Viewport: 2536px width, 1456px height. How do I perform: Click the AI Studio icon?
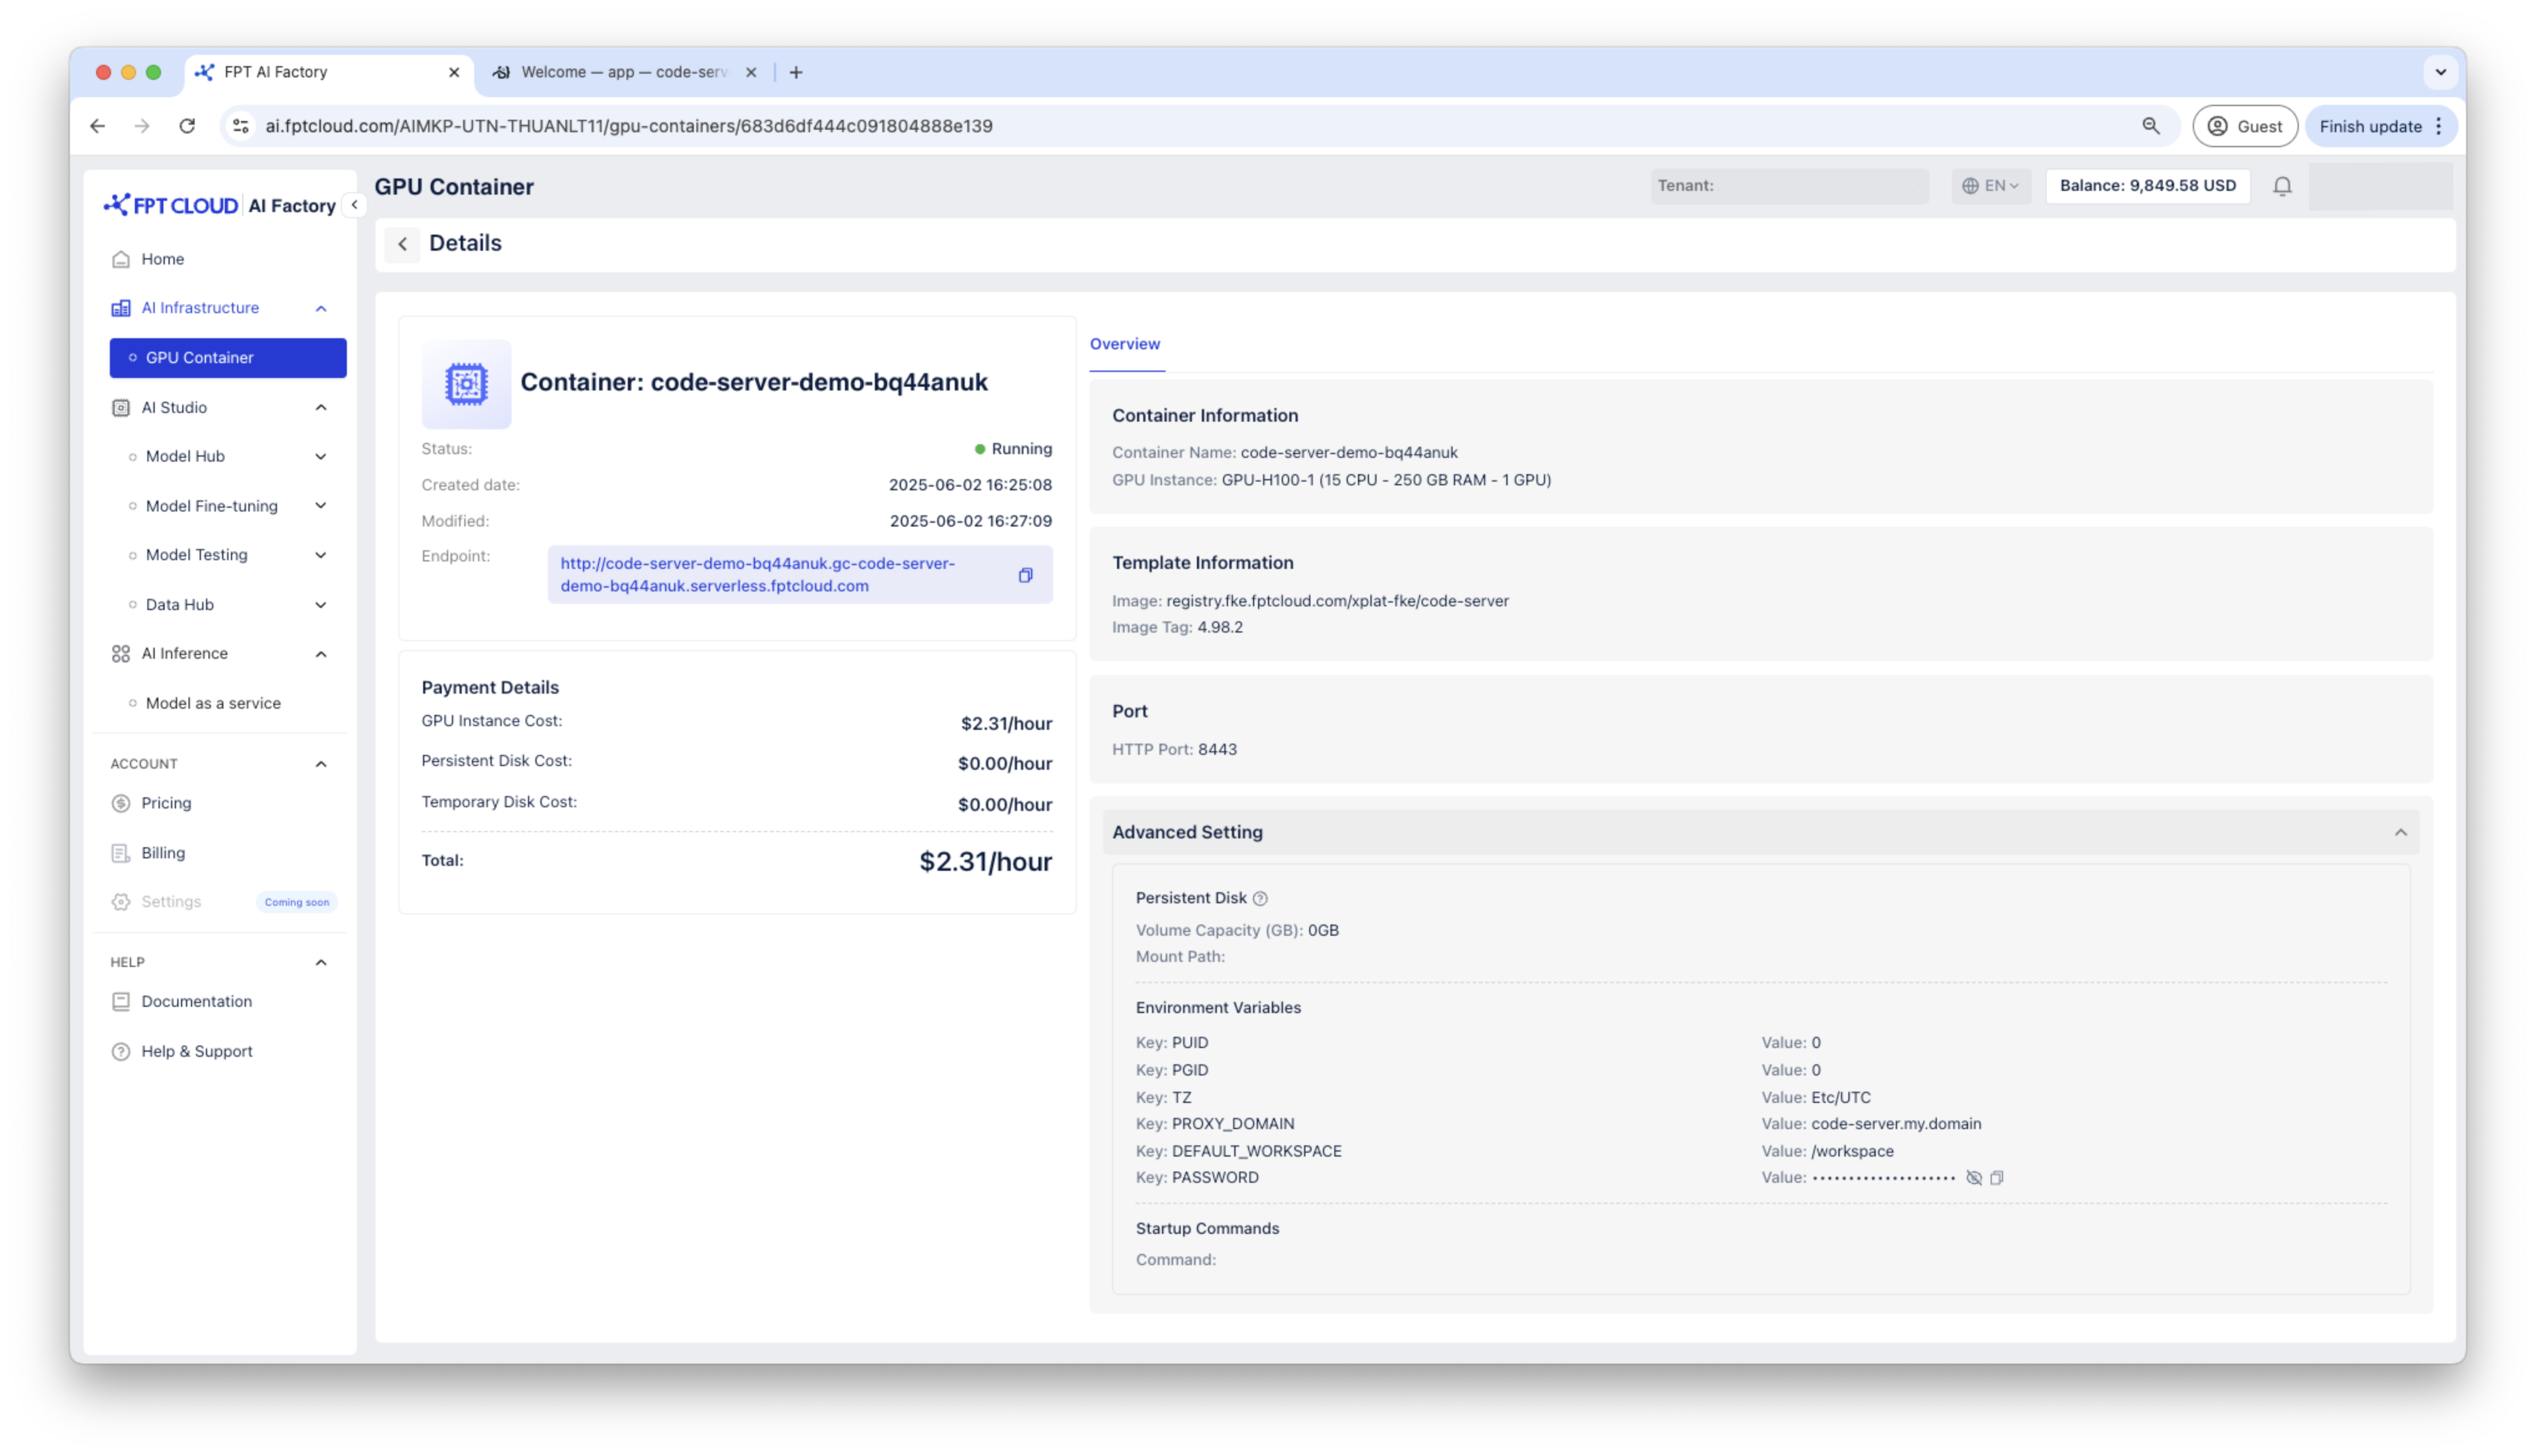[121, 408]
